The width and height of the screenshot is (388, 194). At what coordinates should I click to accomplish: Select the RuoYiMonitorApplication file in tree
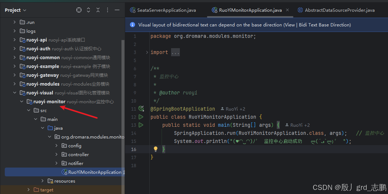[64, 172]
